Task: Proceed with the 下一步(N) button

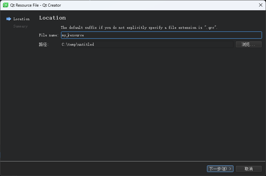Action: tap(220, 169)
